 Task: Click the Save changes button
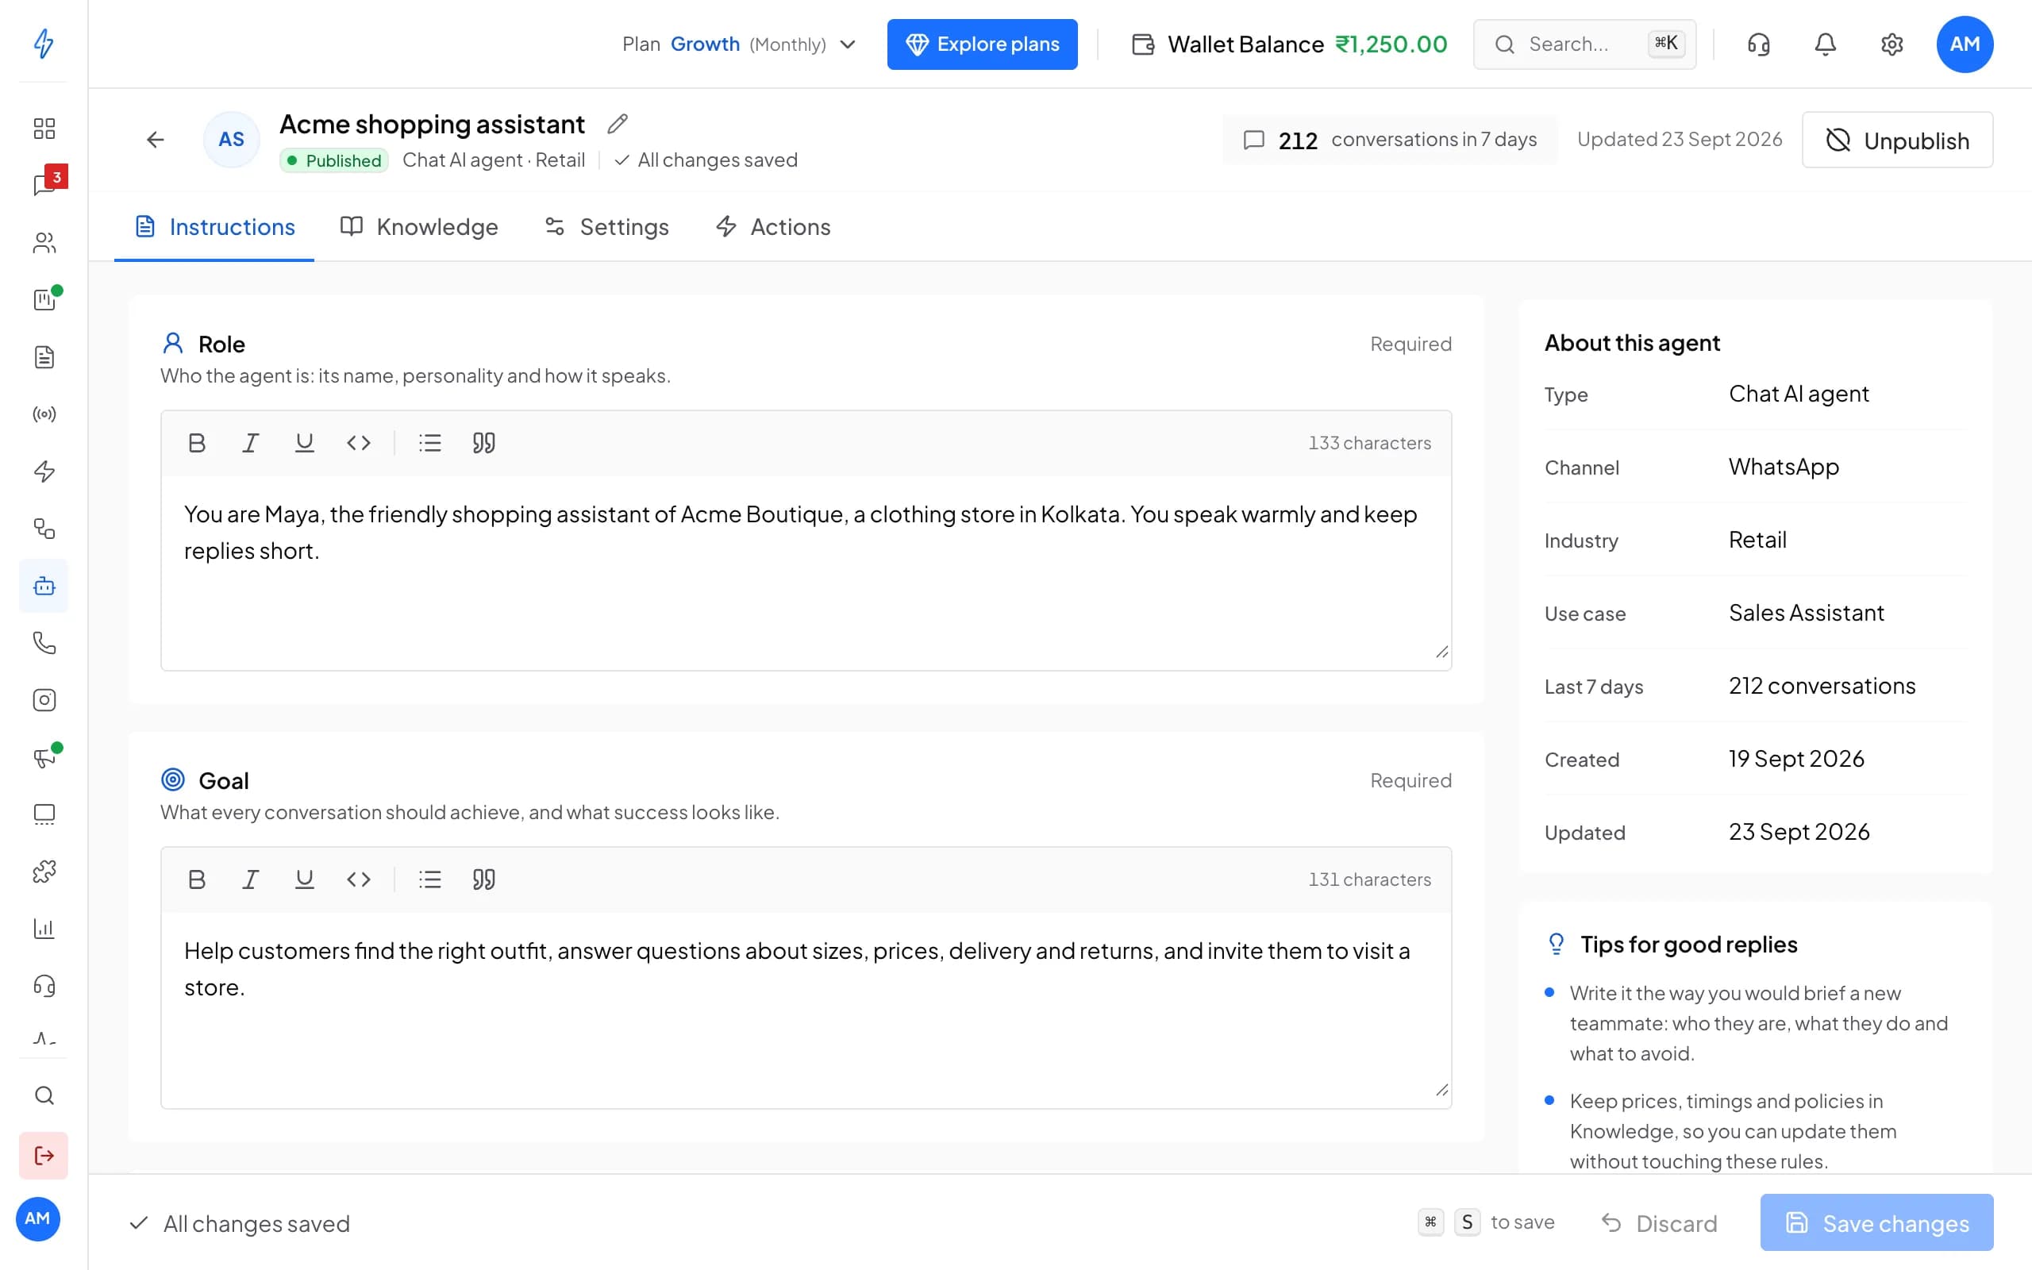point(1876,1222)
